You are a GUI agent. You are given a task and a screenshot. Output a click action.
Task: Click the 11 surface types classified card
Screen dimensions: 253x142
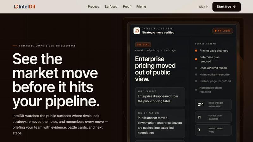[x=213, y=117]
